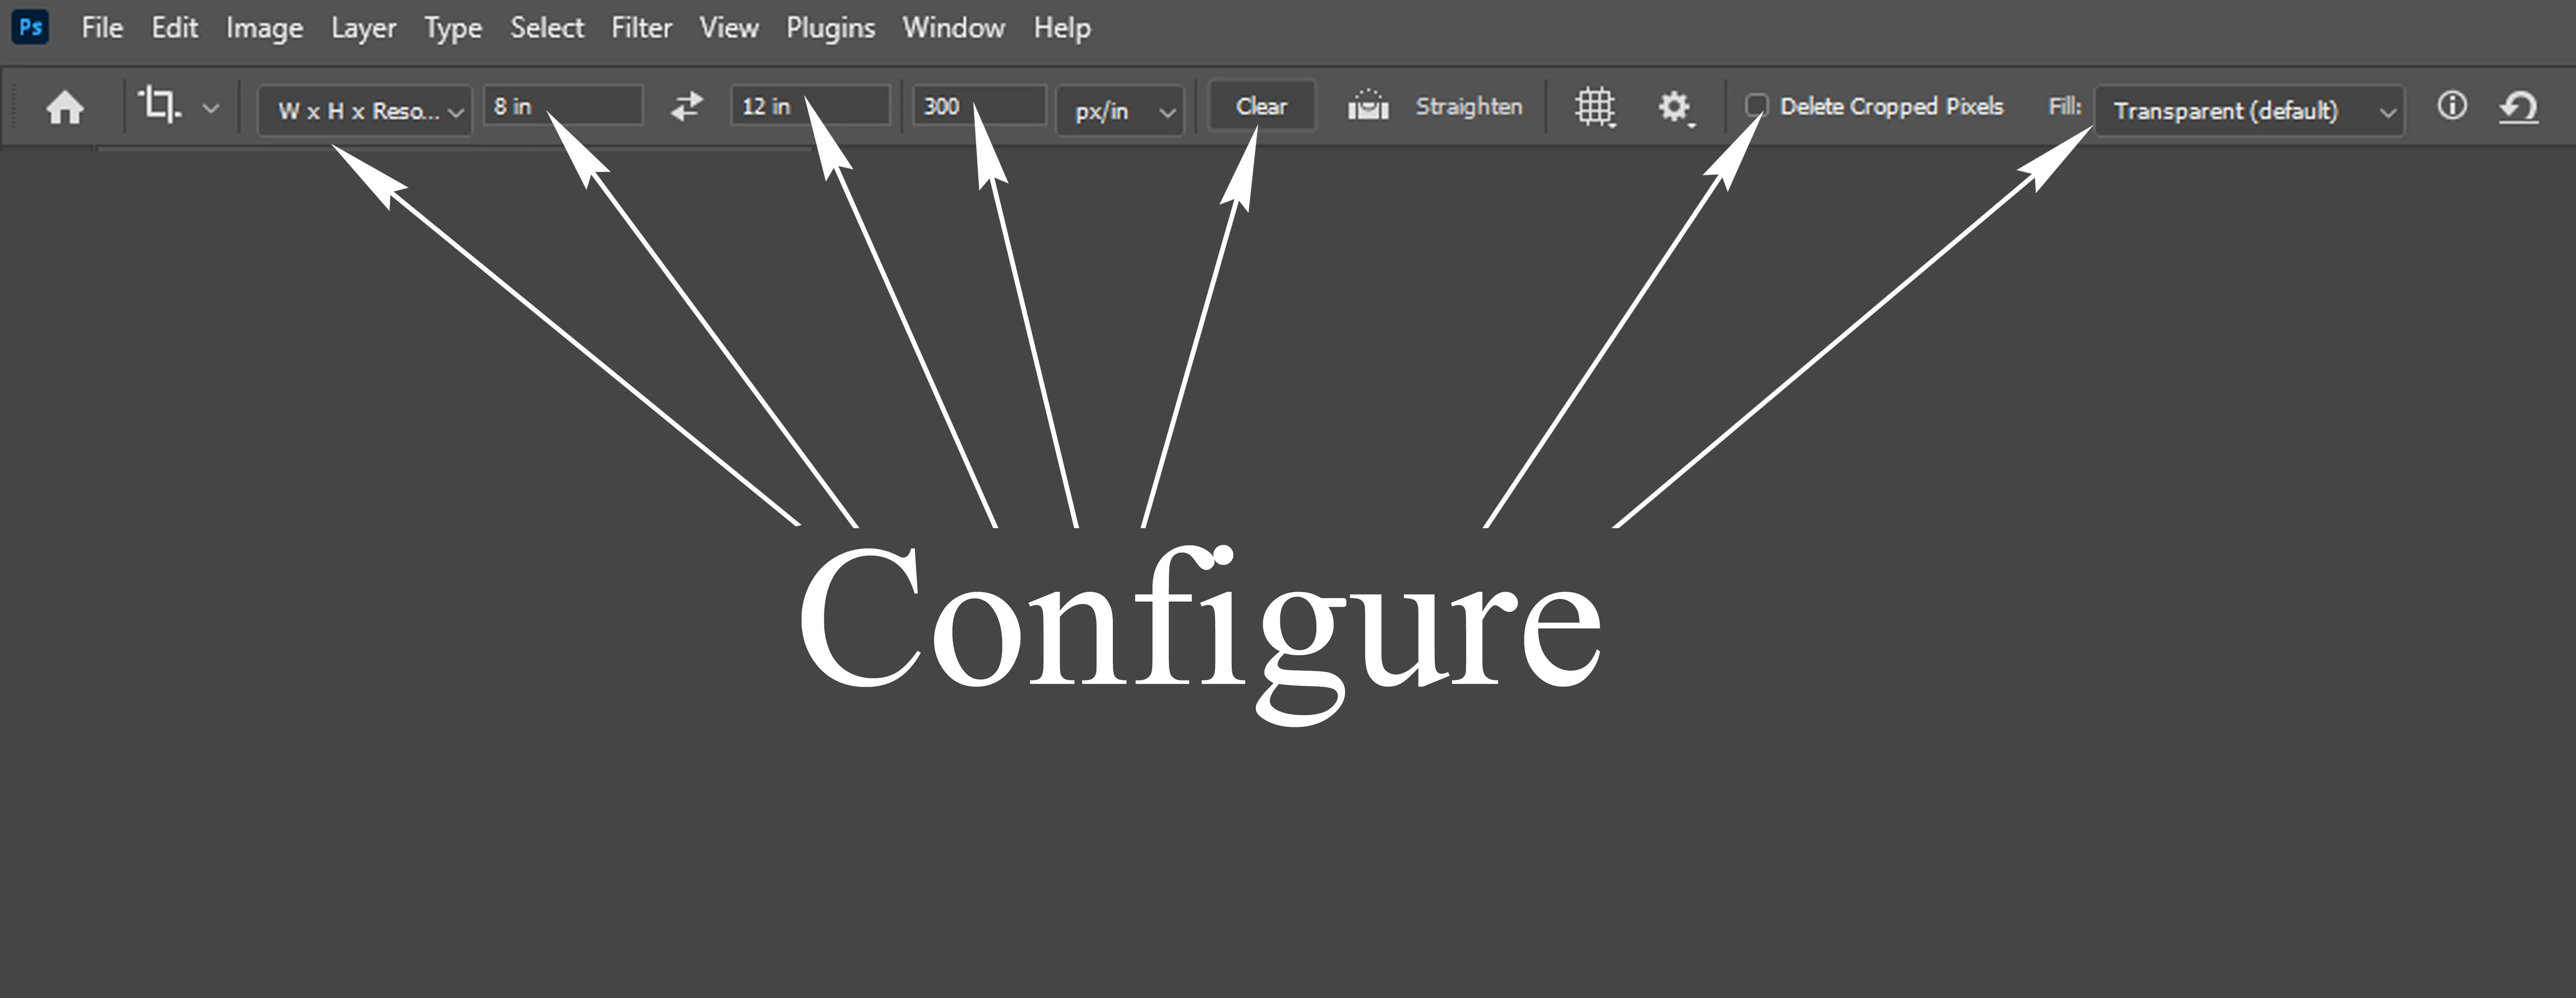The image size is (2576, 998).
Task: Open the Fill Transparent (default) dropdown
Action: (2248, 110)
